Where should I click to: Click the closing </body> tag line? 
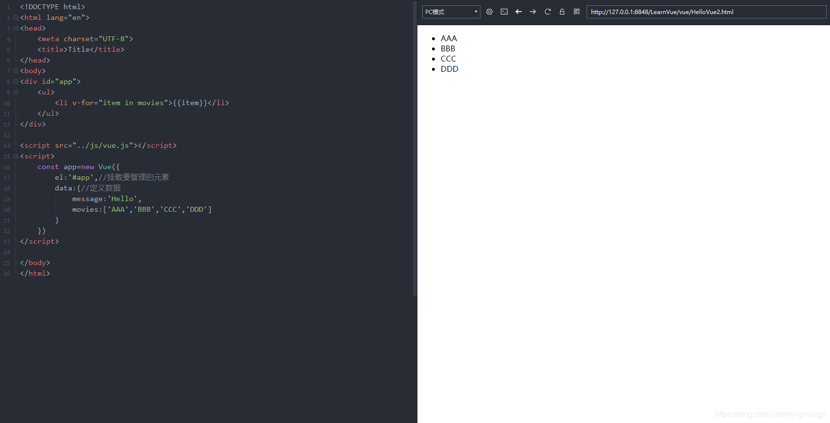[x=35, y=263]
